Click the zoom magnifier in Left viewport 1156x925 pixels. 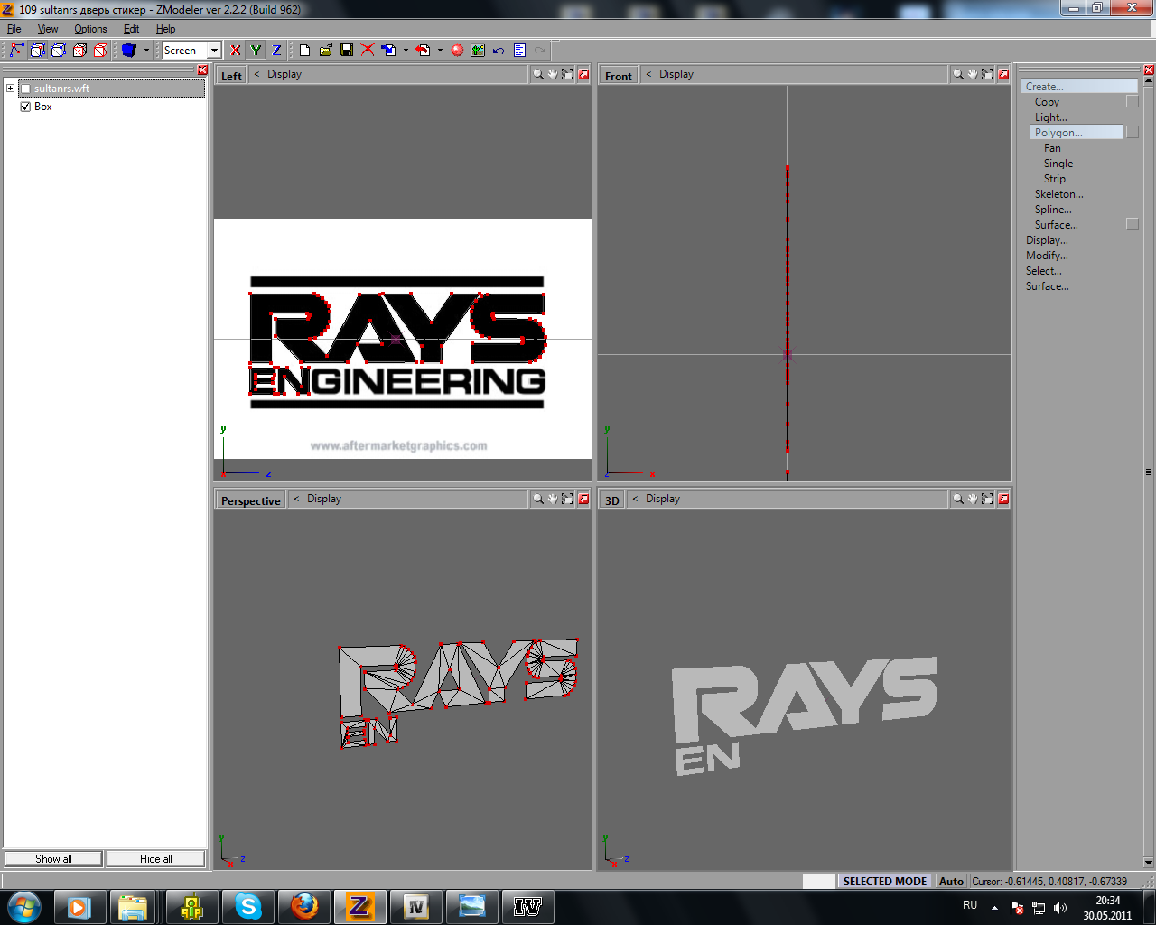(x=538, y=75)
